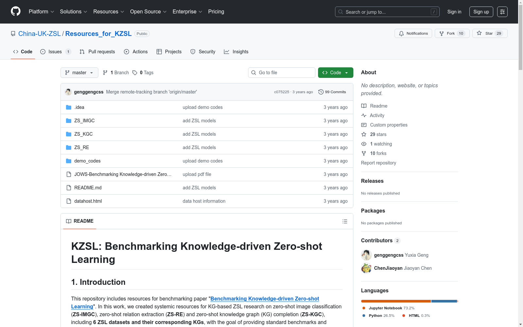
Task: Focus the Search or jump to field
Action: [387, 12]
